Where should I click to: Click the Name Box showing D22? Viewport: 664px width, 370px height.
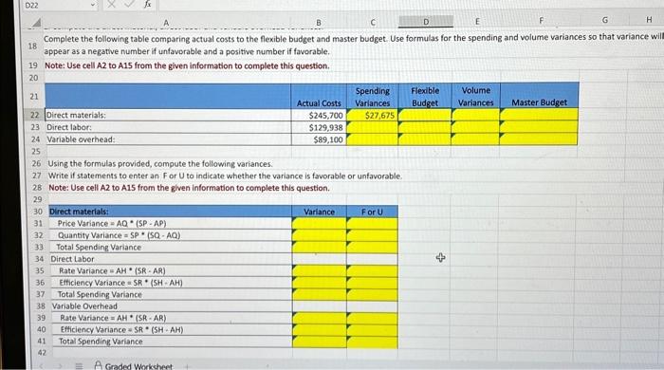point(31,5)
